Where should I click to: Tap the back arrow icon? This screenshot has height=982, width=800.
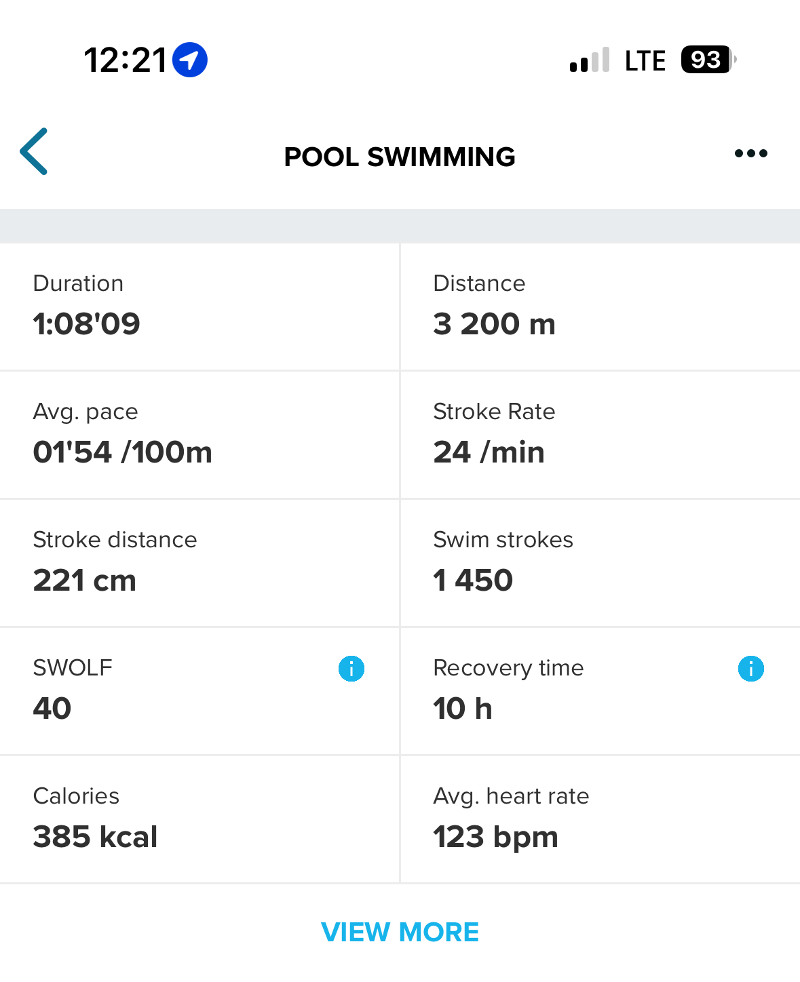34,152
